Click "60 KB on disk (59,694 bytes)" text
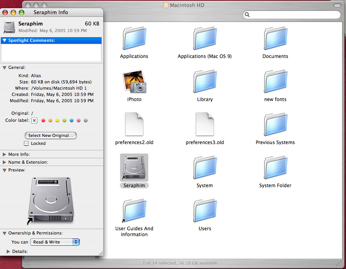346x269 pixels. pyautogui.click(x=61, y=82)
